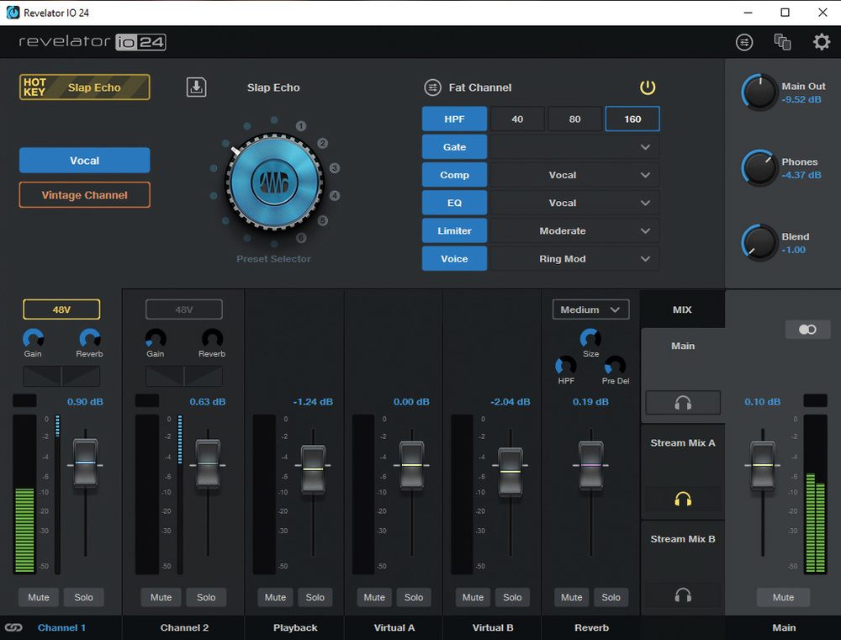Viewport: 841px width, 640px height.
Task: Toggle the HPF filter button
Action: pos(454,119)
